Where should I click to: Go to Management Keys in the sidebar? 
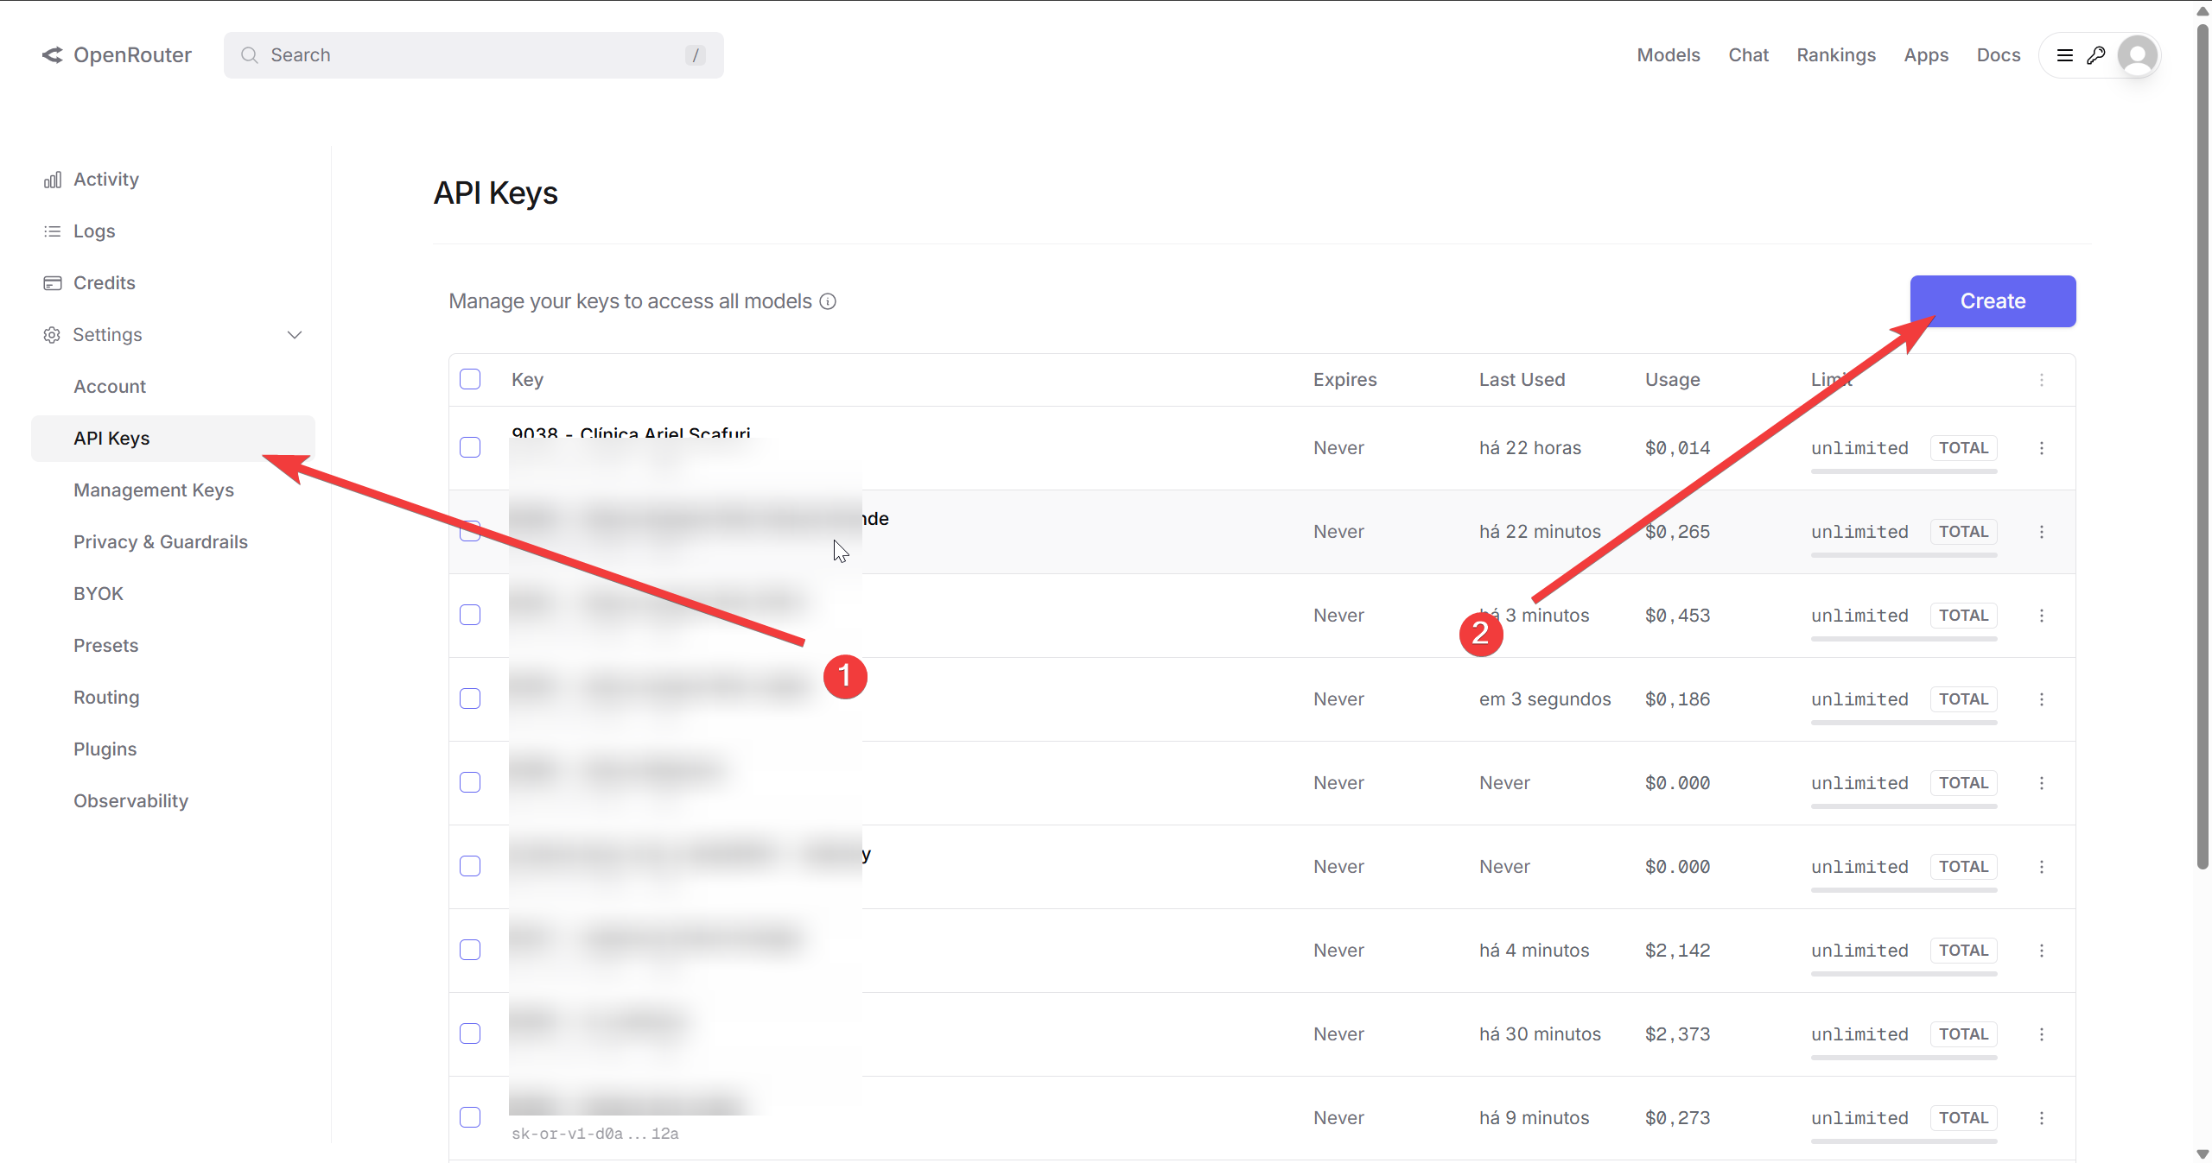(154, 490)
